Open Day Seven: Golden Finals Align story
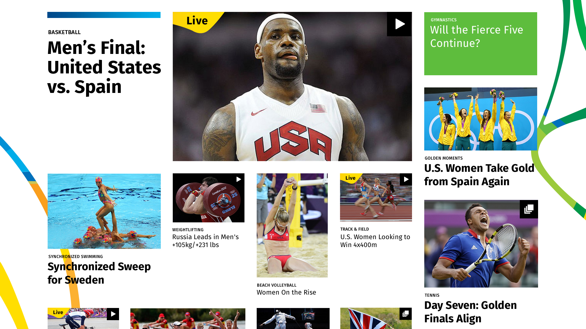Screen dimensions: 586x329 pos(470,312)
